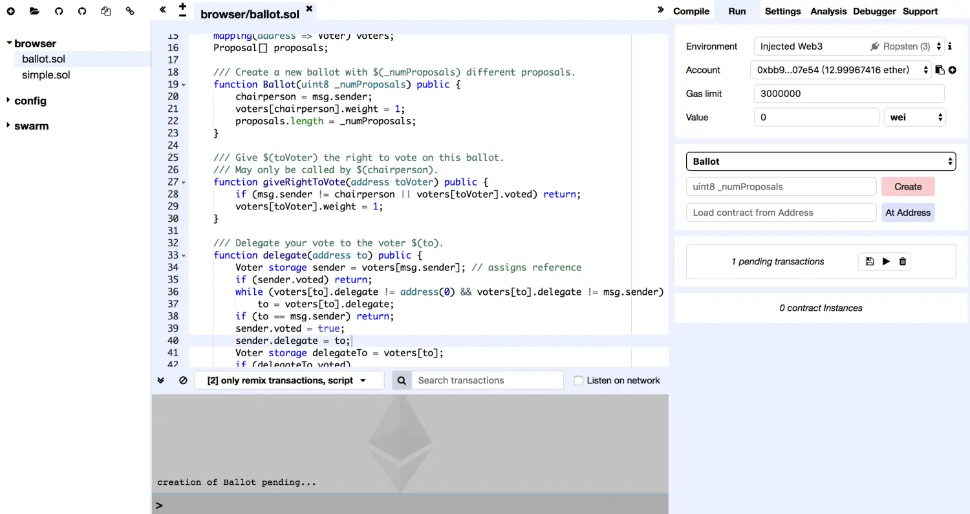970x514 pixels.
Task: Click the '0 contract Instances' text
Action: click(x=821, y=308)
